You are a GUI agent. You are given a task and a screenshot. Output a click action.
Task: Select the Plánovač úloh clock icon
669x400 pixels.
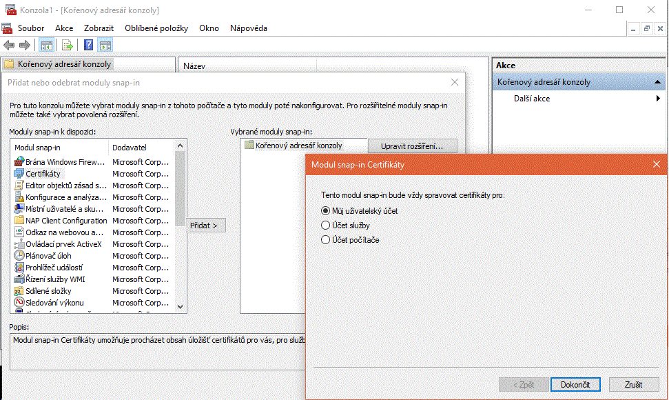tap(19, 256)
